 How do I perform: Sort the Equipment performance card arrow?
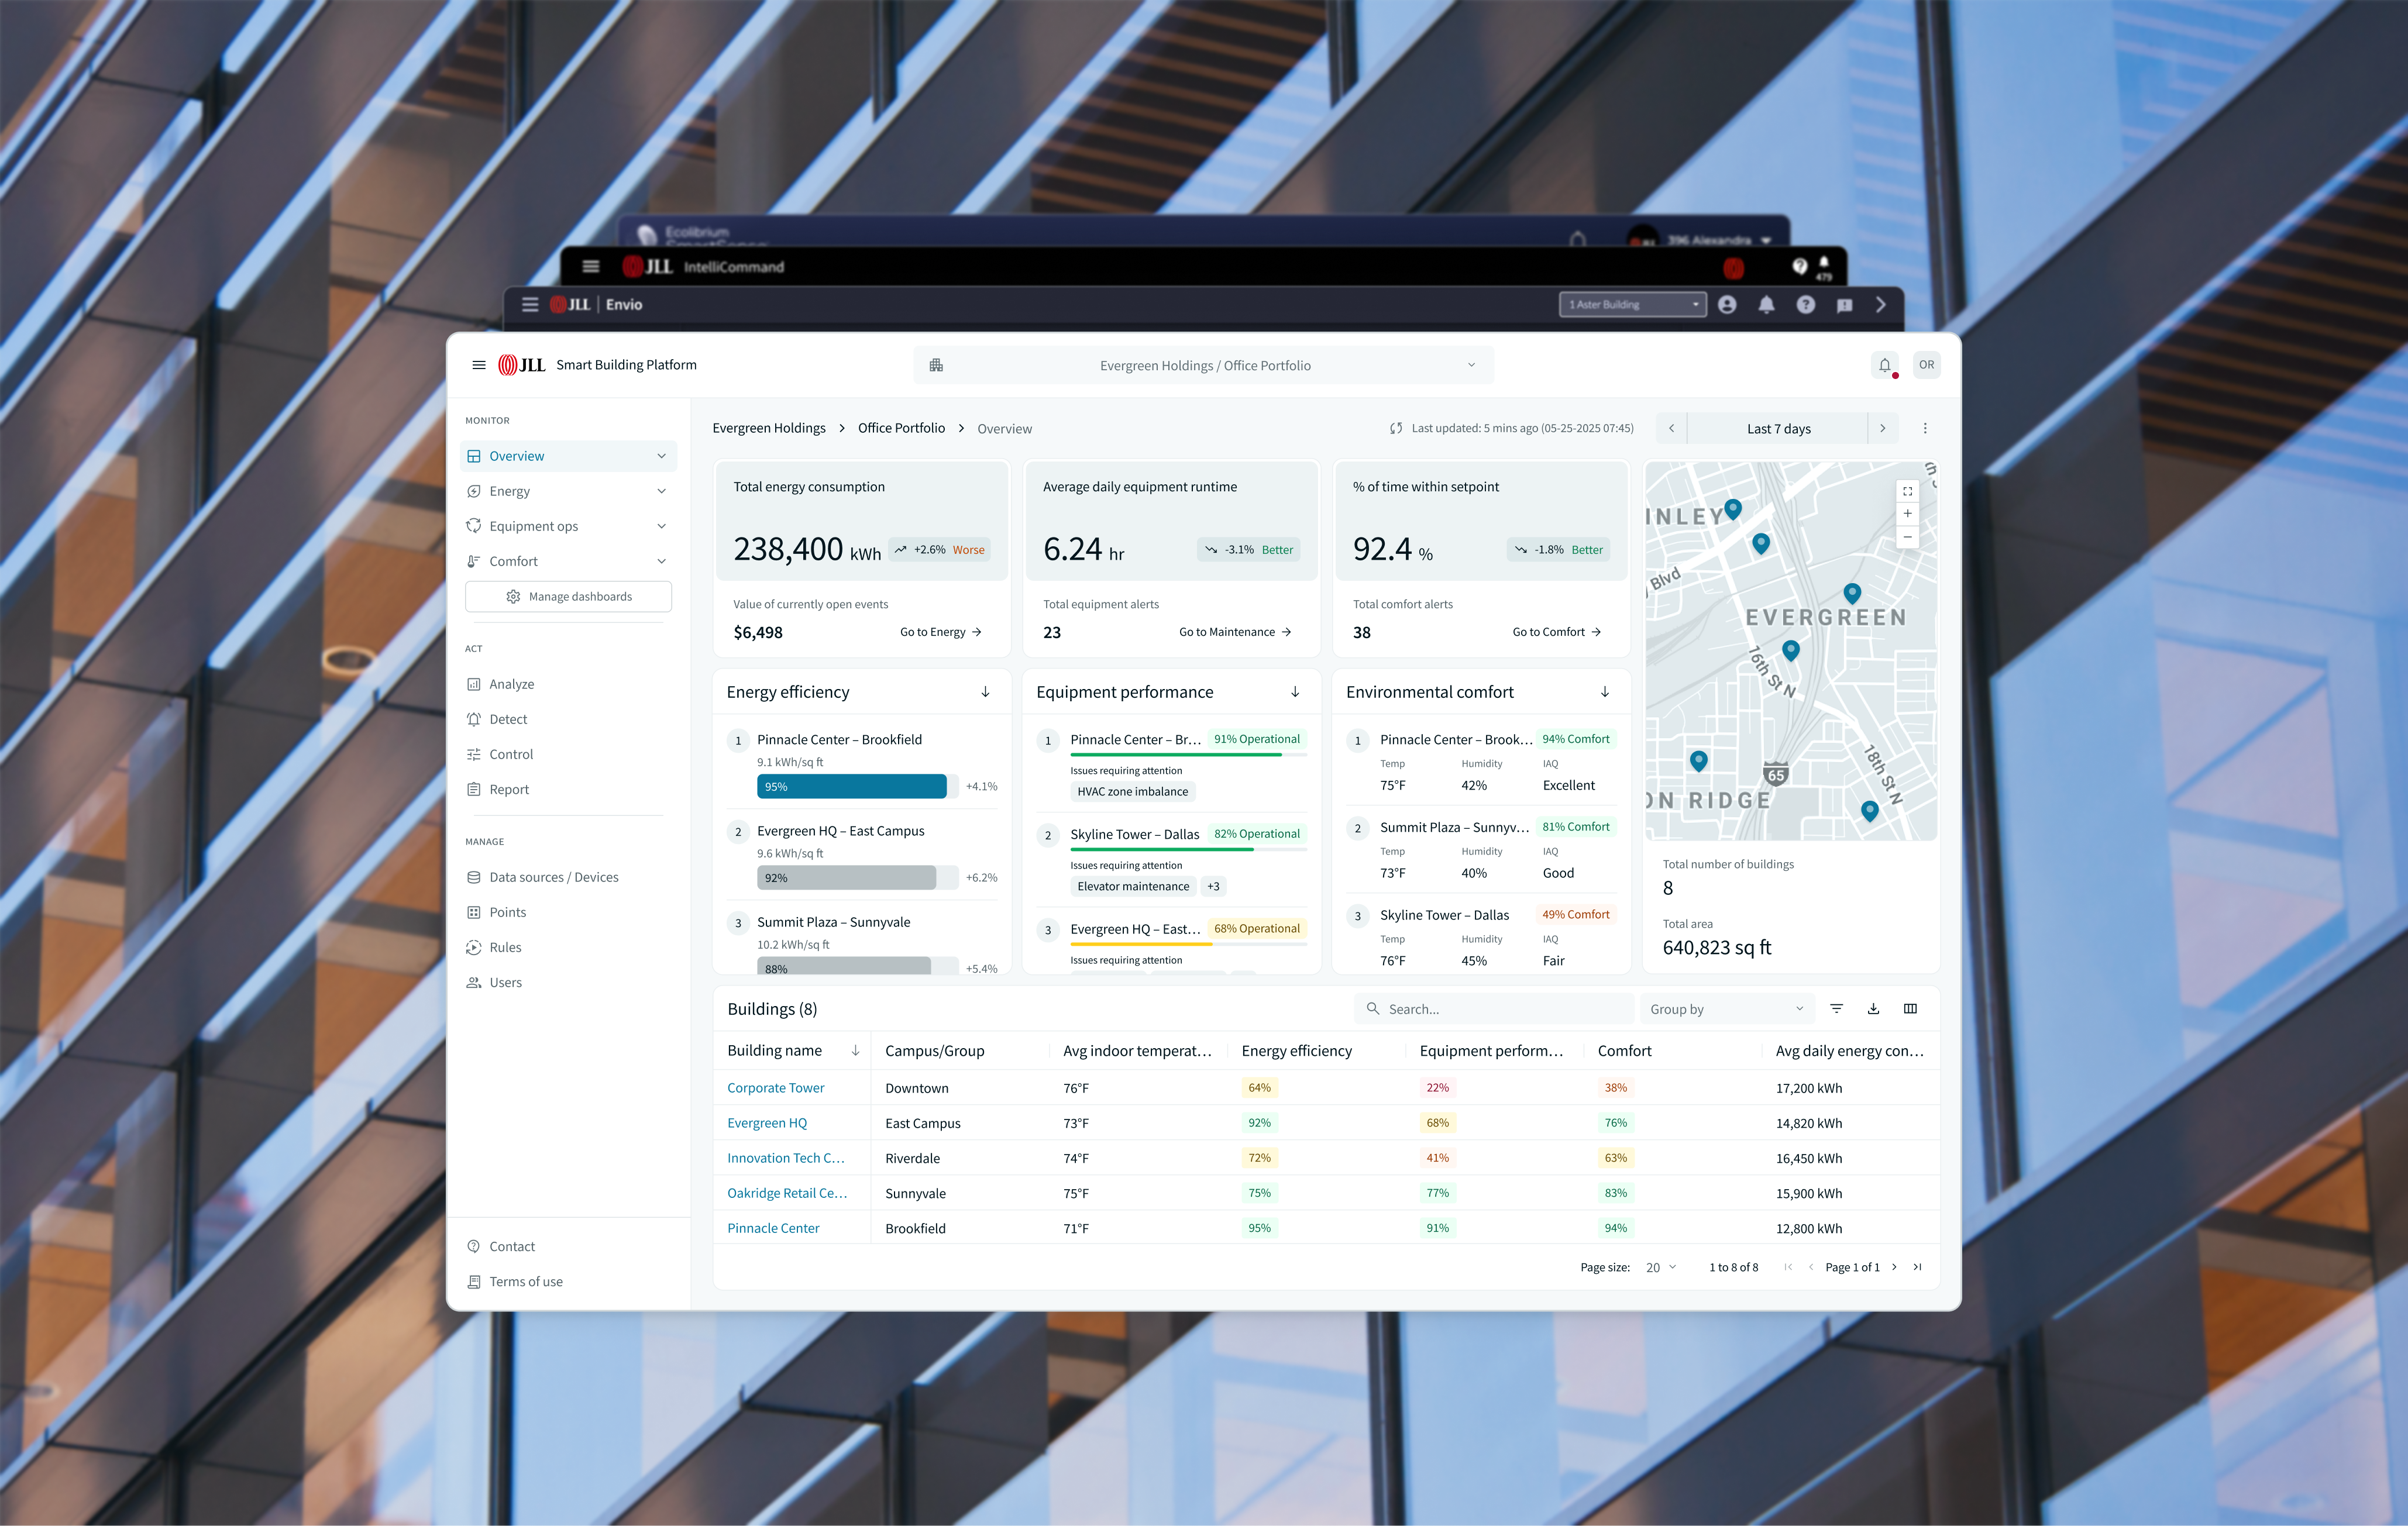click(x=1295, y=692)
